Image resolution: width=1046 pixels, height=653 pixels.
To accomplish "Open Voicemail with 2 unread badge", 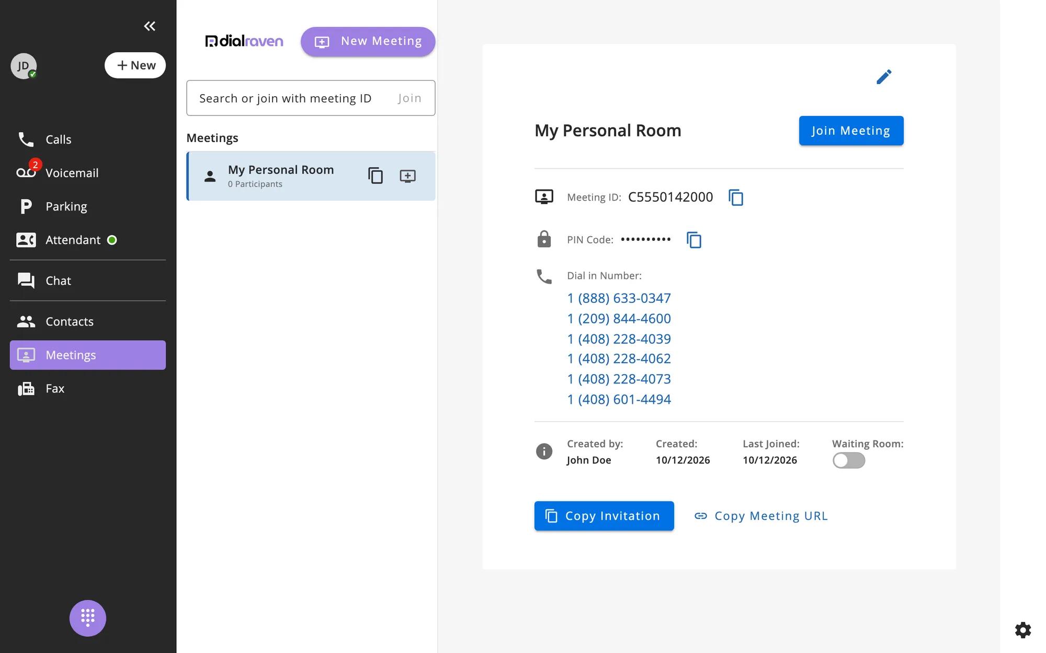I will click(x=88, y=173).
